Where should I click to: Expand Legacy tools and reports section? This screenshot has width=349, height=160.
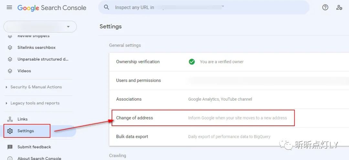[x=35, y=103]
